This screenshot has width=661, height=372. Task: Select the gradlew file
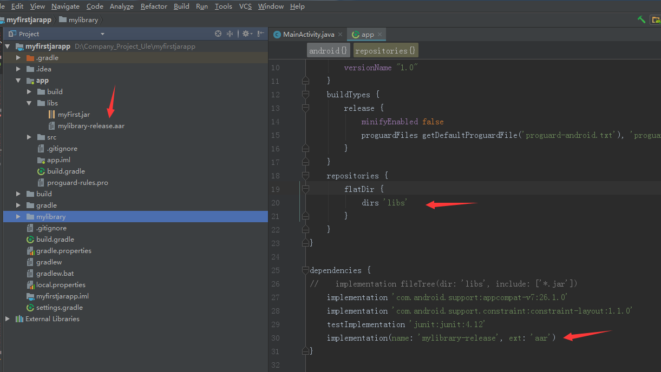44,262
